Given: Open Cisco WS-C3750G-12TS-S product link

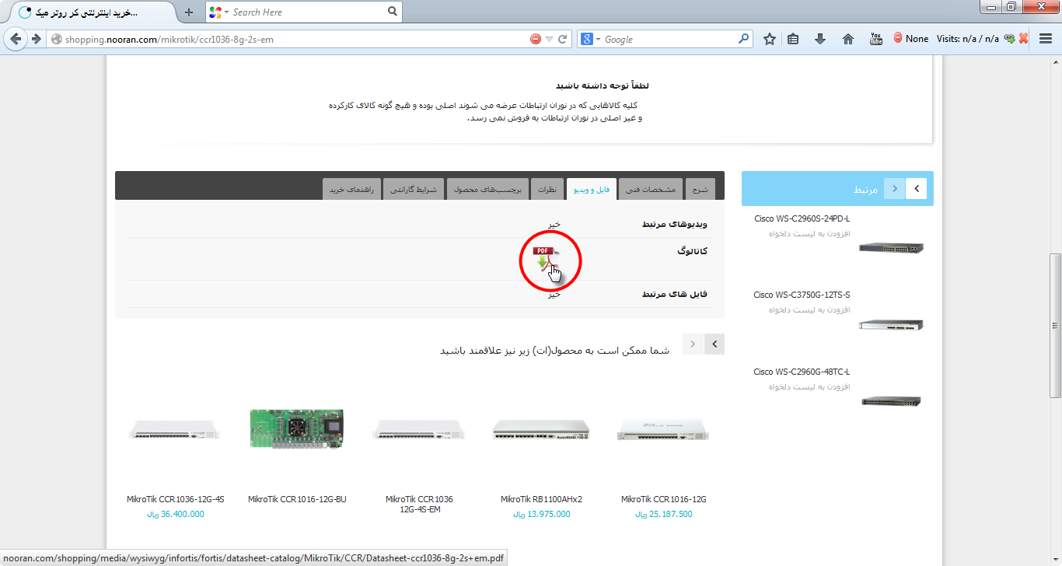Looking at the screenshot, I should (x=802, y=295).
